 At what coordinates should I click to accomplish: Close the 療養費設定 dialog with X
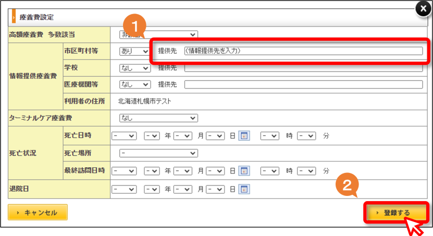coord(423,8)
